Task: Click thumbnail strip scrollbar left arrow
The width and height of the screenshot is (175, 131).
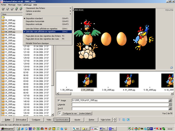Action: pos(57,93)
